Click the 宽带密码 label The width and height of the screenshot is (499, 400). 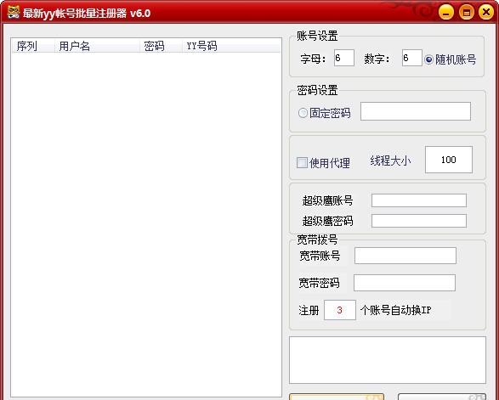(x=319, y=283)
